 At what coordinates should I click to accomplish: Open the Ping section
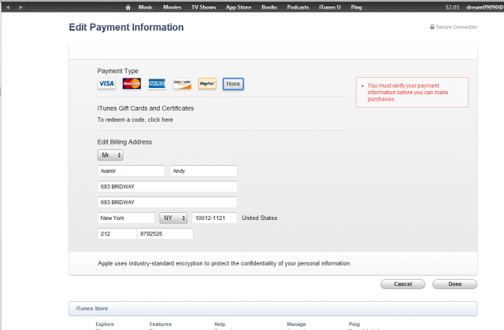[x=356, y=7]
